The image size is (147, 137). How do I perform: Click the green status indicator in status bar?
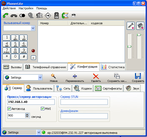pos(43,132)
